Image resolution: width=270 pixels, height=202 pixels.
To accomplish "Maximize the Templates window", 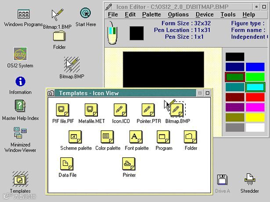I will [x=208, y=93].
